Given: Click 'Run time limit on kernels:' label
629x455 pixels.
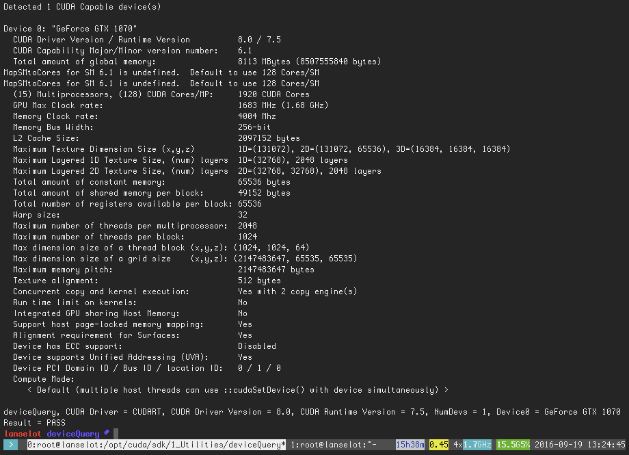Looking at the screenshot, I should tap(75, 302).
